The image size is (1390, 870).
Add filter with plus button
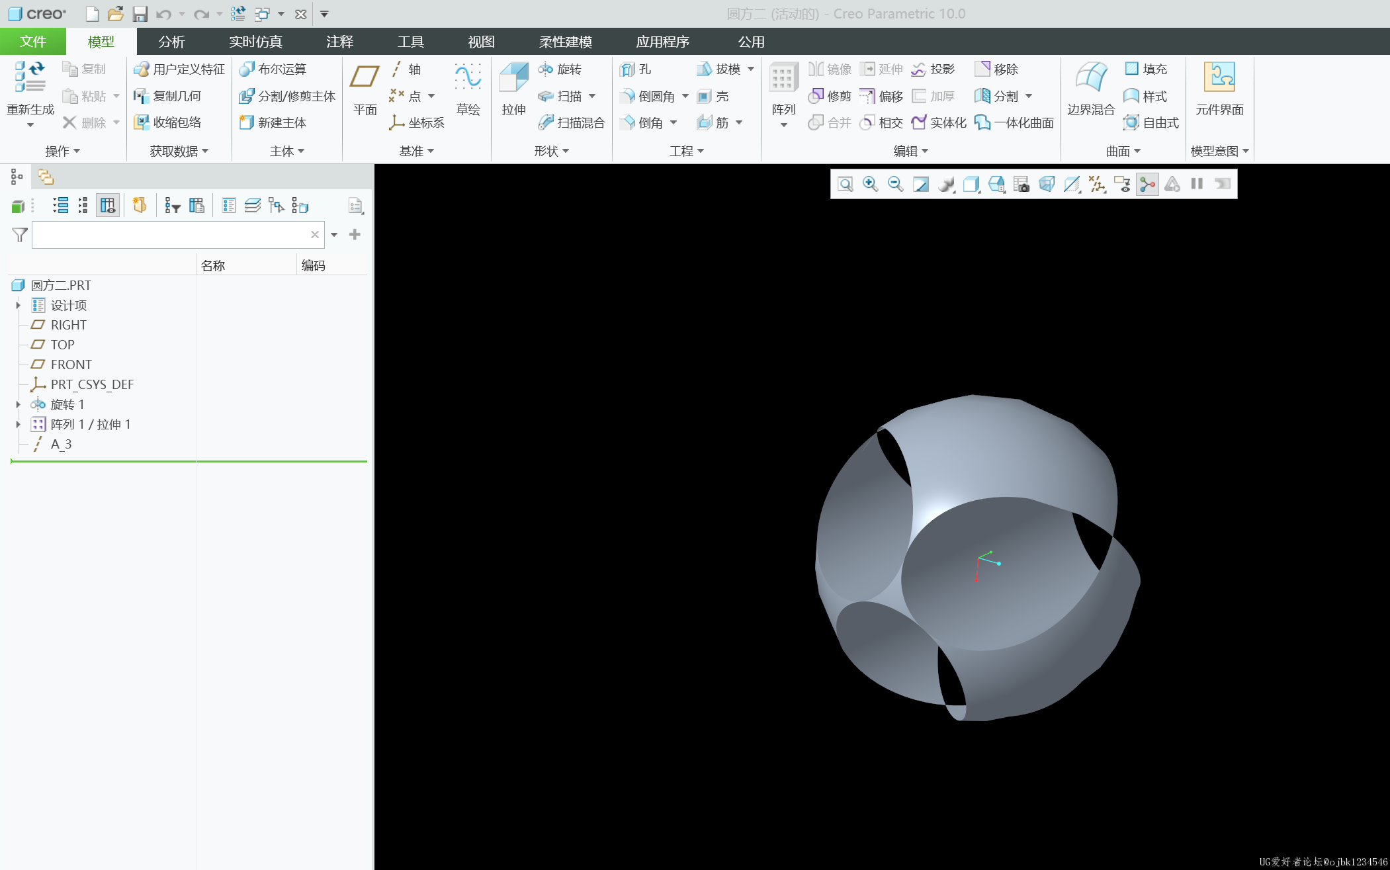click(355, 235)
